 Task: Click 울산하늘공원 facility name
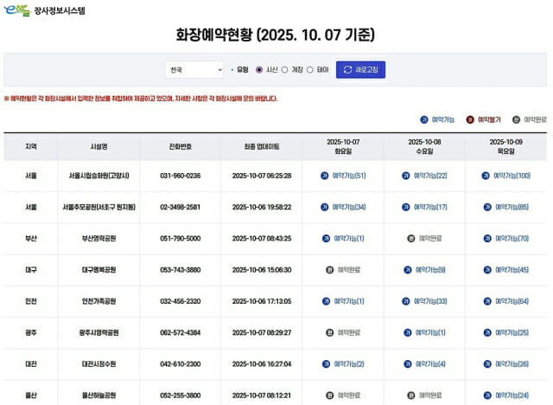pos(99,395)
